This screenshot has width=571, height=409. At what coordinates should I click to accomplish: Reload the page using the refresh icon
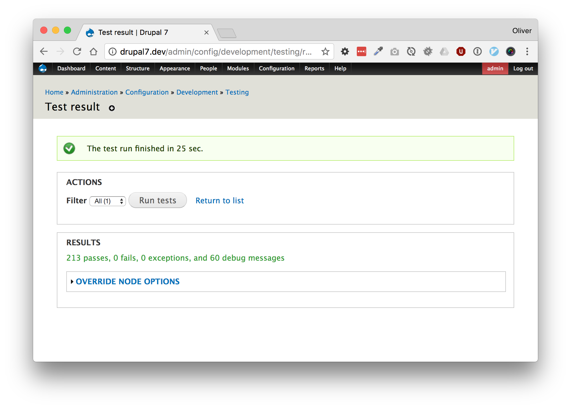(77, 52)
